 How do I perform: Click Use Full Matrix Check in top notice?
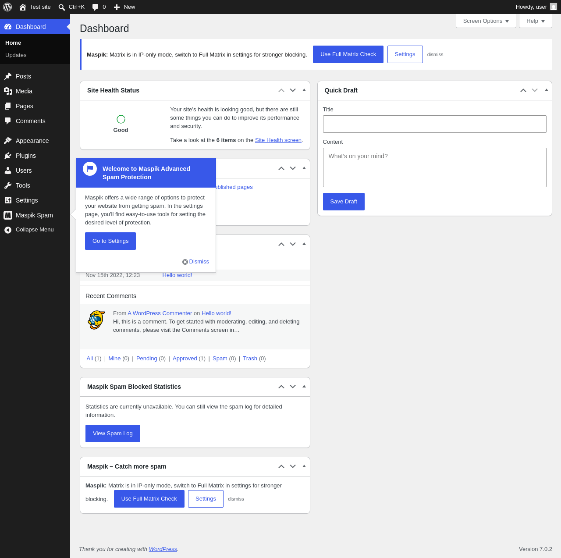348,54
